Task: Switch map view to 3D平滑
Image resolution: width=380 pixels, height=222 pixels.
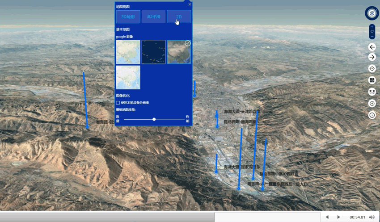Action: [x=153, y=17]
